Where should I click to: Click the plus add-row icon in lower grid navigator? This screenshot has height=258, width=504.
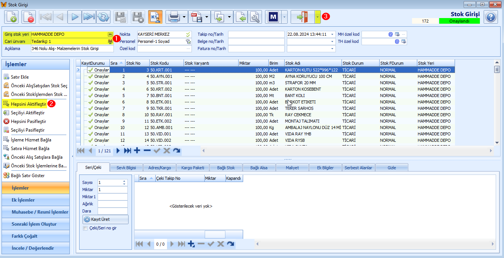pyautogui.click(x=191, y=244)
